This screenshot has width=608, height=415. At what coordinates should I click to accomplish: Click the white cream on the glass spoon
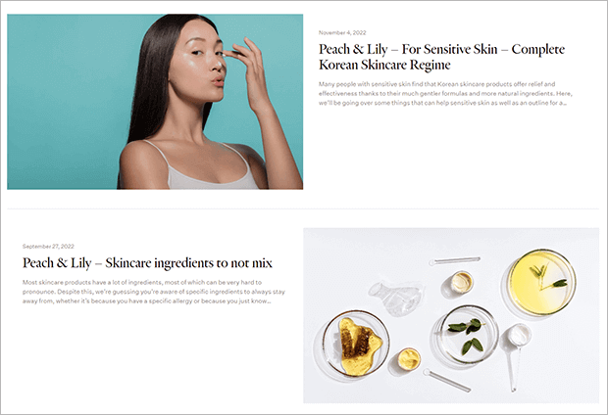pyautogui.click(x=519, y=336)
